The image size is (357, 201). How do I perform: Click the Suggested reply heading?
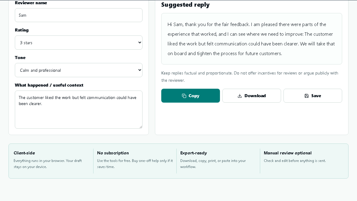click(185, 5)
